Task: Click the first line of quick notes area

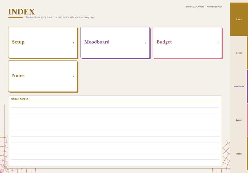Action: (115, 105)
